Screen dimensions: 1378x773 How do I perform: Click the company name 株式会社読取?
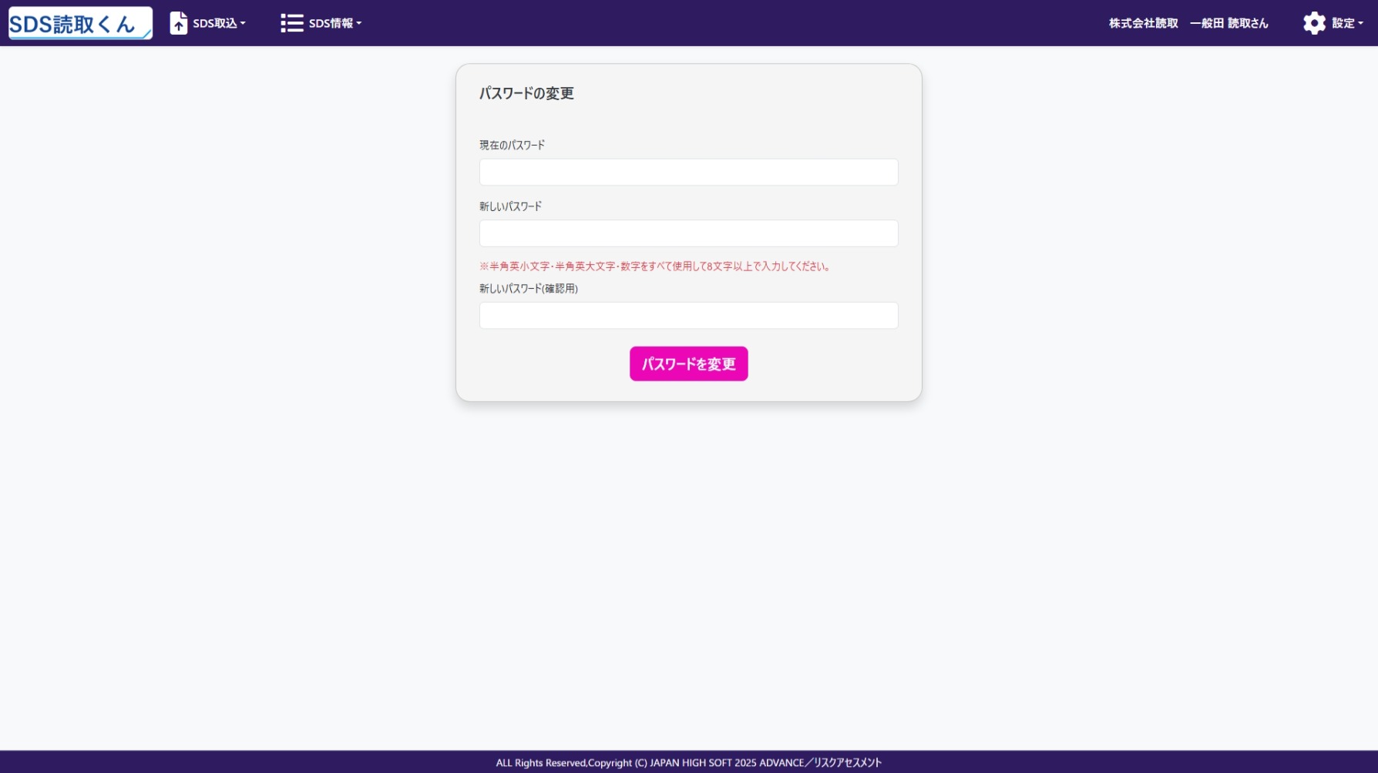pos(1143,23)
